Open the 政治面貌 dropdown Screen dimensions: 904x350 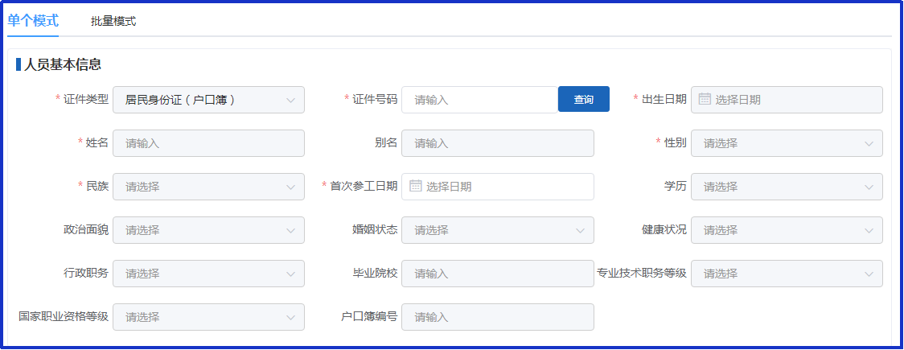click(x=208, y=230)
